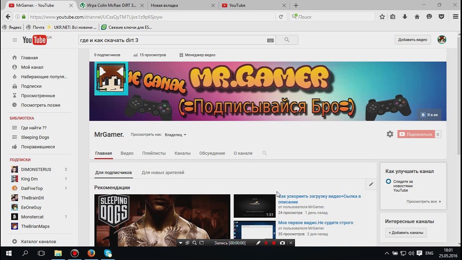Image resolution: width=462 pixels, height=260 pixels.
Task: Open Skype from the taskbar
Action: 108,253
